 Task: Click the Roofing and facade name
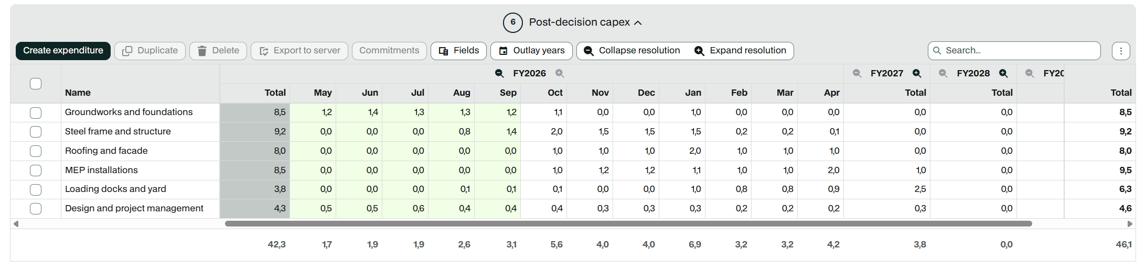(106, 151)
